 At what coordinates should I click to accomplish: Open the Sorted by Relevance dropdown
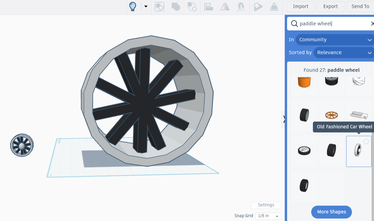point(344,53)
